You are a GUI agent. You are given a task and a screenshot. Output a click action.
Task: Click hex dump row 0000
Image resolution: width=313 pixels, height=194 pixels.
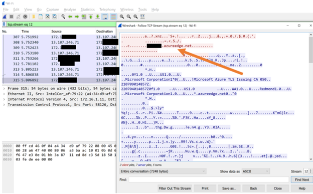click(x=59, y=146)
